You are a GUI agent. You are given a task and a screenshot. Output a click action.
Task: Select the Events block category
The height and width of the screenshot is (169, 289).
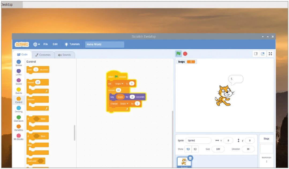coord(19,91)
